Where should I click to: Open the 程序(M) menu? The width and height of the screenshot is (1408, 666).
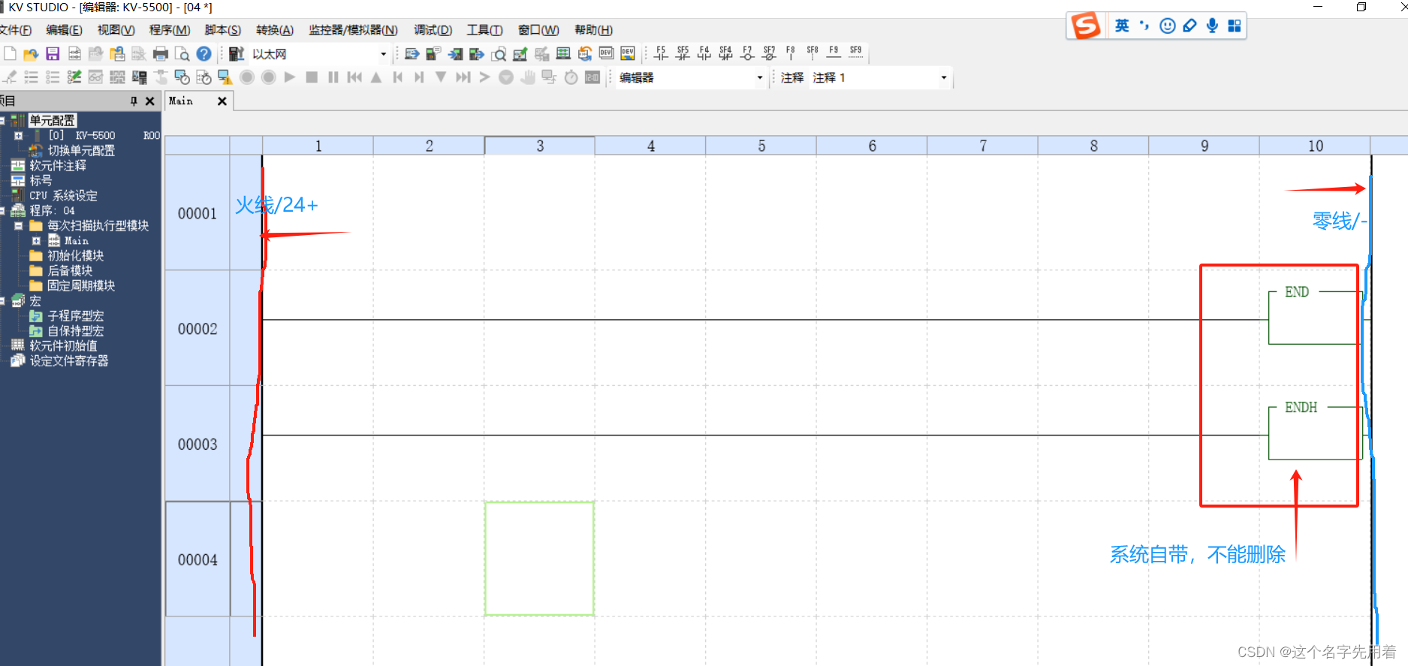[x=169, y=30]
